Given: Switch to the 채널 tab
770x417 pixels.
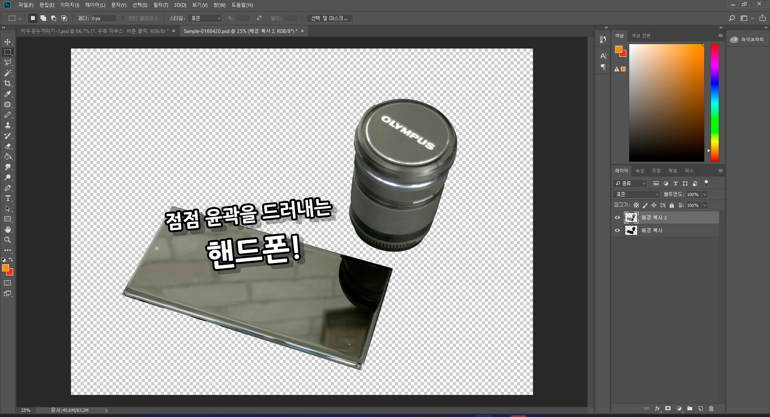Looking at the screenshot, I should pyautogui.click(x=673, y=171).
